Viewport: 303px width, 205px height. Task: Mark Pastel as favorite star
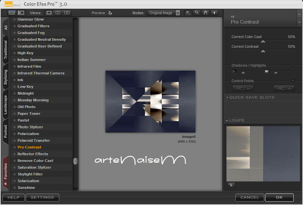(x=14, y=120)
